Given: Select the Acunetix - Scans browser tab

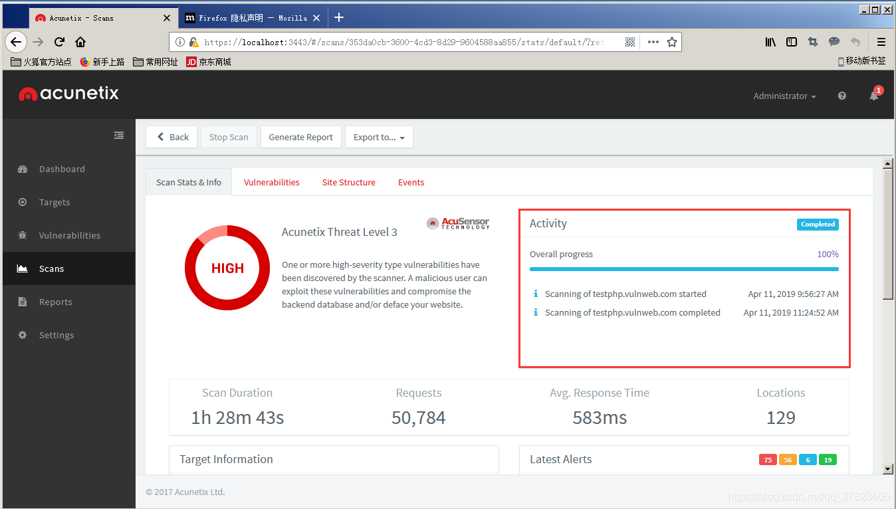Looking at the screenshot, I should [x=103, y=18].
